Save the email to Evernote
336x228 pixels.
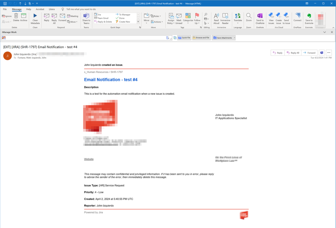point(309,19)
